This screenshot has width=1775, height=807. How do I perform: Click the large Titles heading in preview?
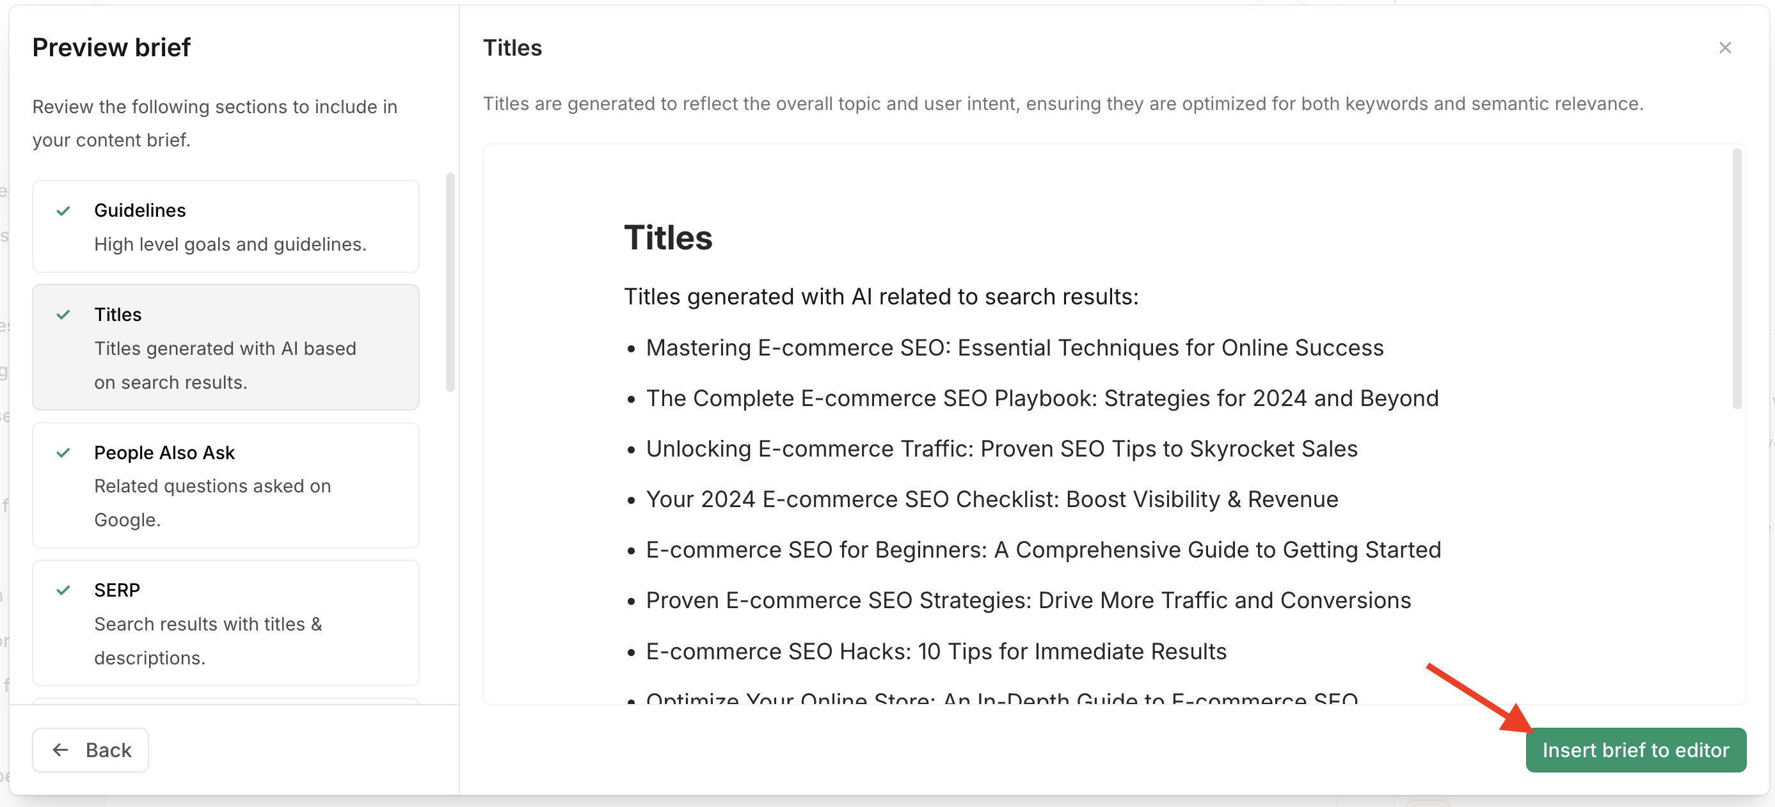667,237
